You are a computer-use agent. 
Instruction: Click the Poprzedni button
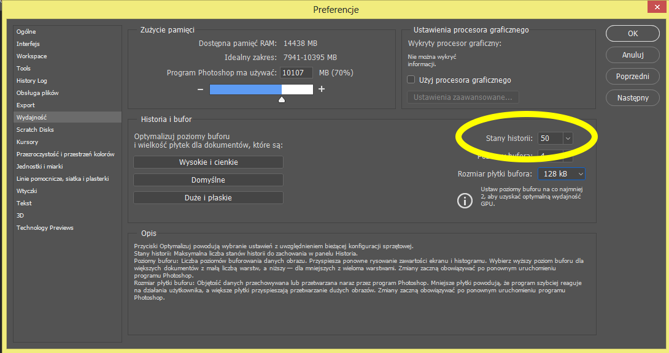[633, 76]
